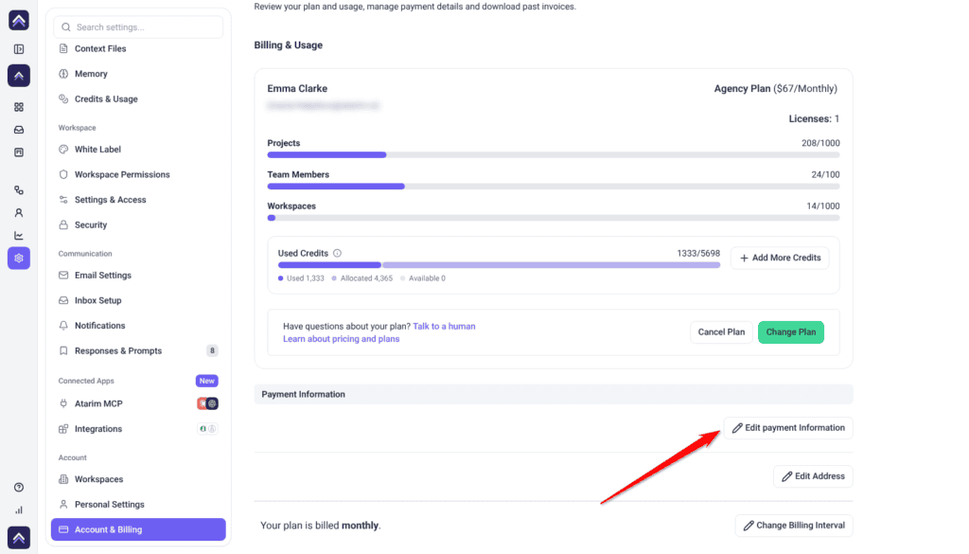The width and height of the screenshot is (969, 554).
Task: Open the help question mark icon
Action: tap(19, 487)
